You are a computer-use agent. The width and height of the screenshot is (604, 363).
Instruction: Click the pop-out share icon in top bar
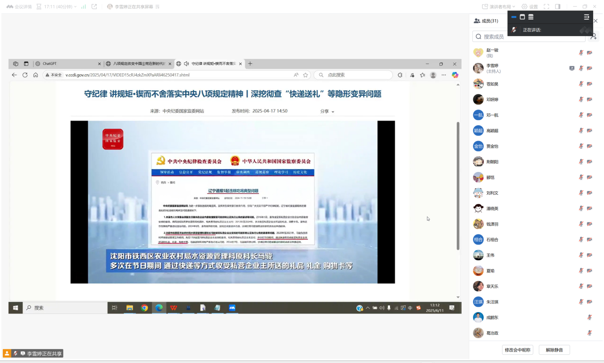click(x=94, y=7)
